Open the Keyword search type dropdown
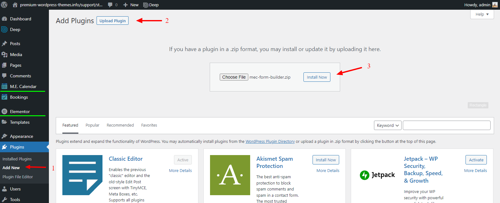 [388, 125]
